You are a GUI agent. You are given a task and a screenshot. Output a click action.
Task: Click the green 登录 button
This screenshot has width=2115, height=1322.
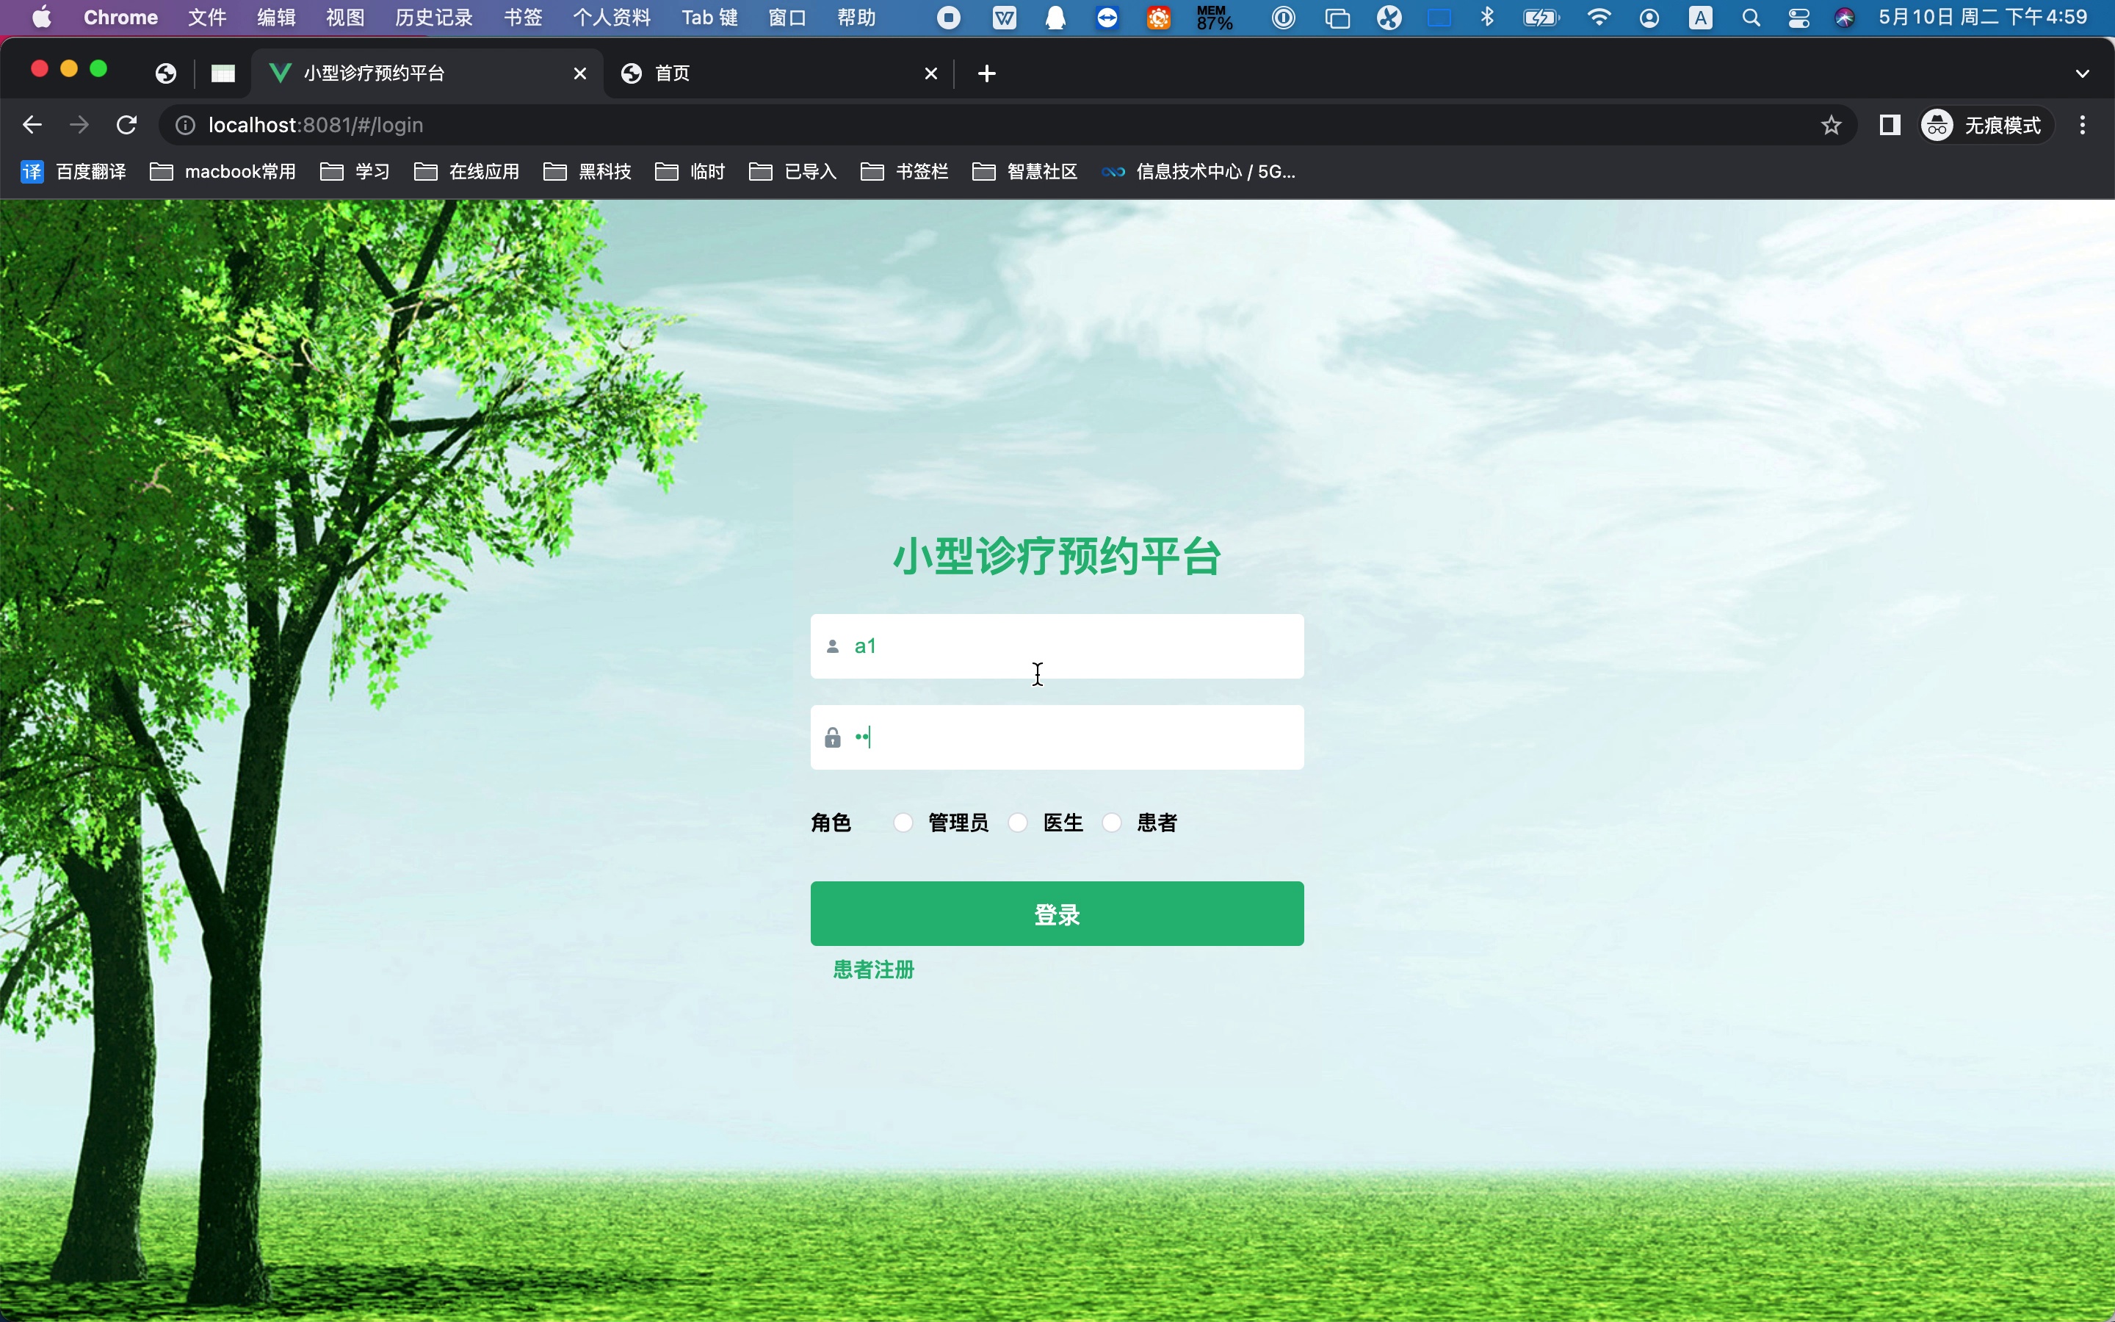click(1057, 914)
